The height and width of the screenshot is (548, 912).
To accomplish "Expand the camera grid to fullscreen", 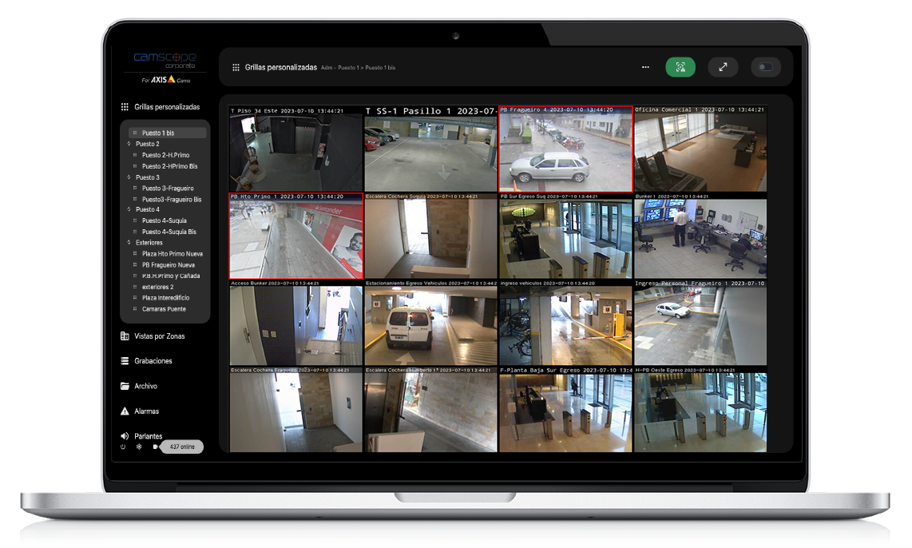I will 723,67.
